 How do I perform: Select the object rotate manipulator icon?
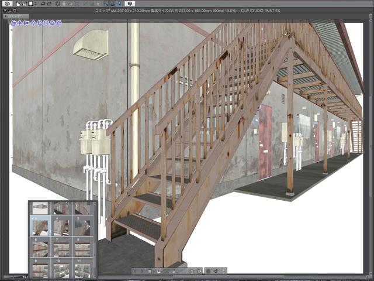tap(40, 23)
